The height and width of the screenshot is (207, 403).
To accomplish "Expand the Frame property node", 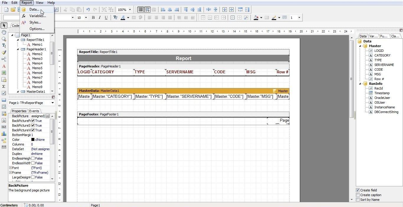I will coord(10,173).
